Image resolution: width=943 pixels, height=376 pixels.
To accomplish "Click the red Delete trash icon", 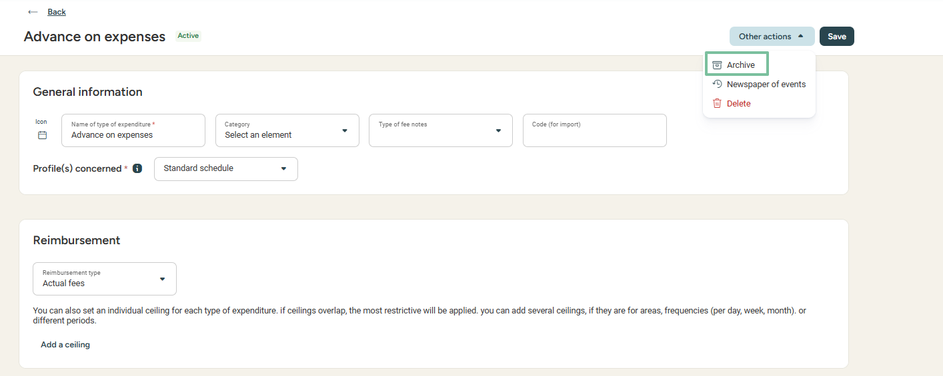I will (717, 103).
